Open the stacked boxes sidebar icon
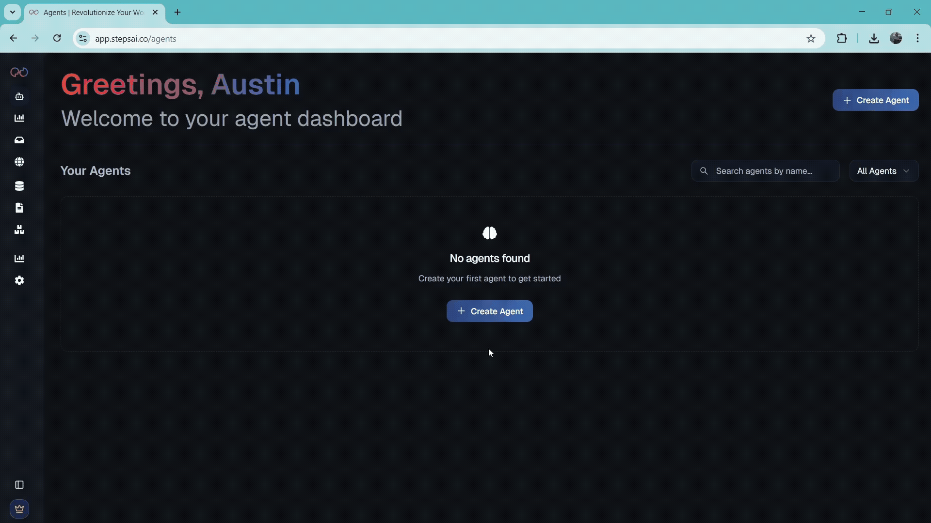Screen dimensions: 931x523 click(19, 230)
